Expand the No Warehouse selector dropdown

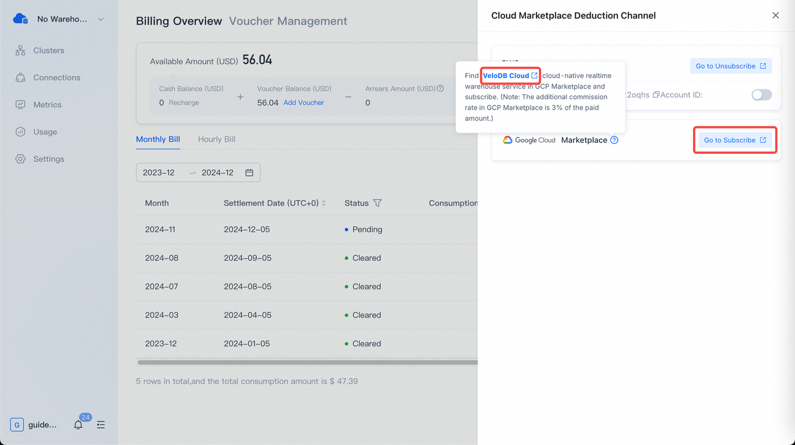[x=101, y=19]
